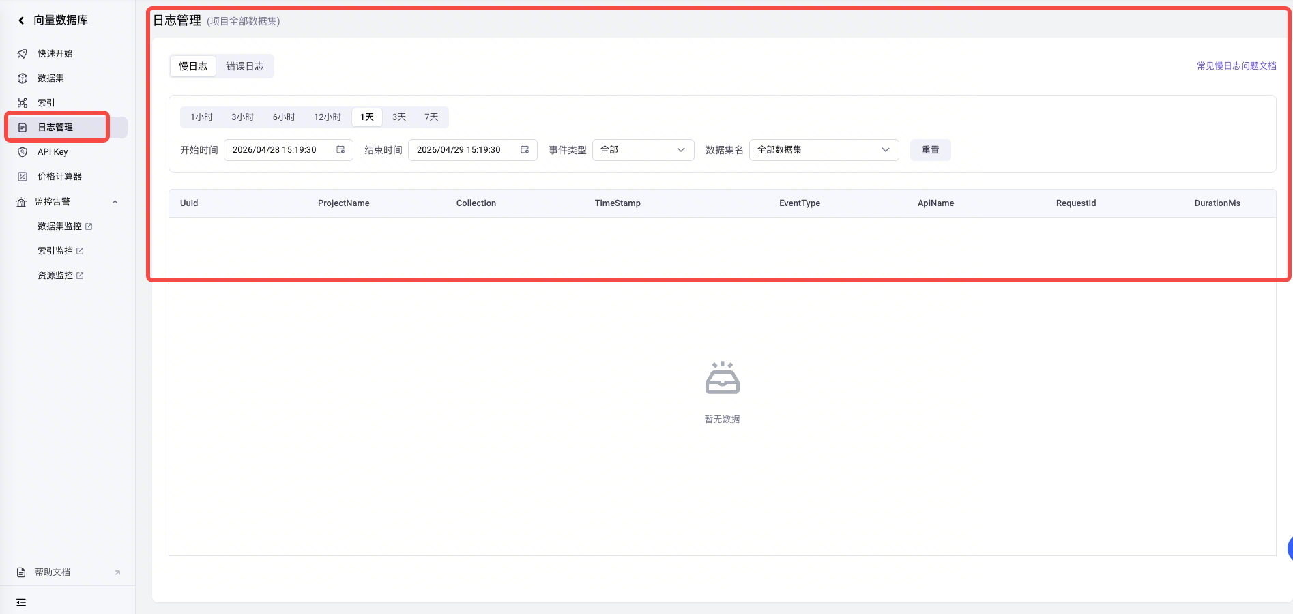The image size is (1293, 614).
Task: Open external link icon next to 数据集监控
Action: pos(89,226)
